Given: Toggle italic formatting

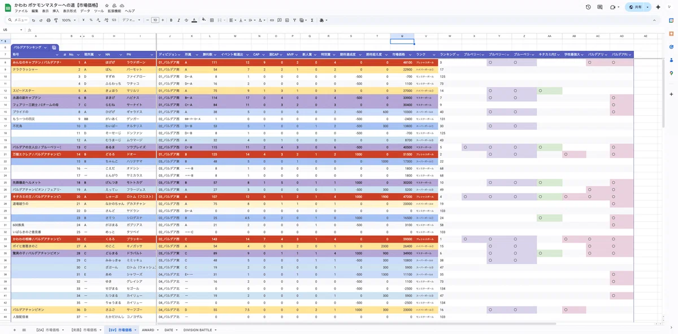Looking at the screenshot, I should pos(179,20).
